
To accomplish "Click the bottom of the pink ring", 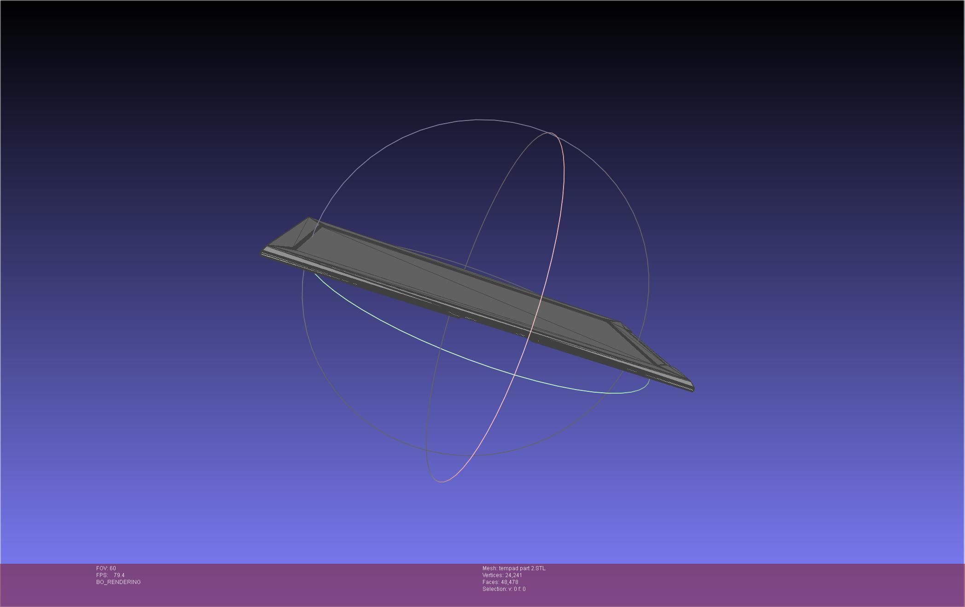I will (x=441, y=481).
